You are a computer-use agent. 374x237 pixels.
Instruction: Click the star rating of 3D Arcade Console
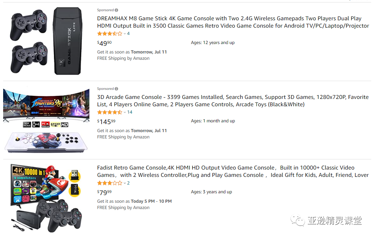[x=110, y=112]
